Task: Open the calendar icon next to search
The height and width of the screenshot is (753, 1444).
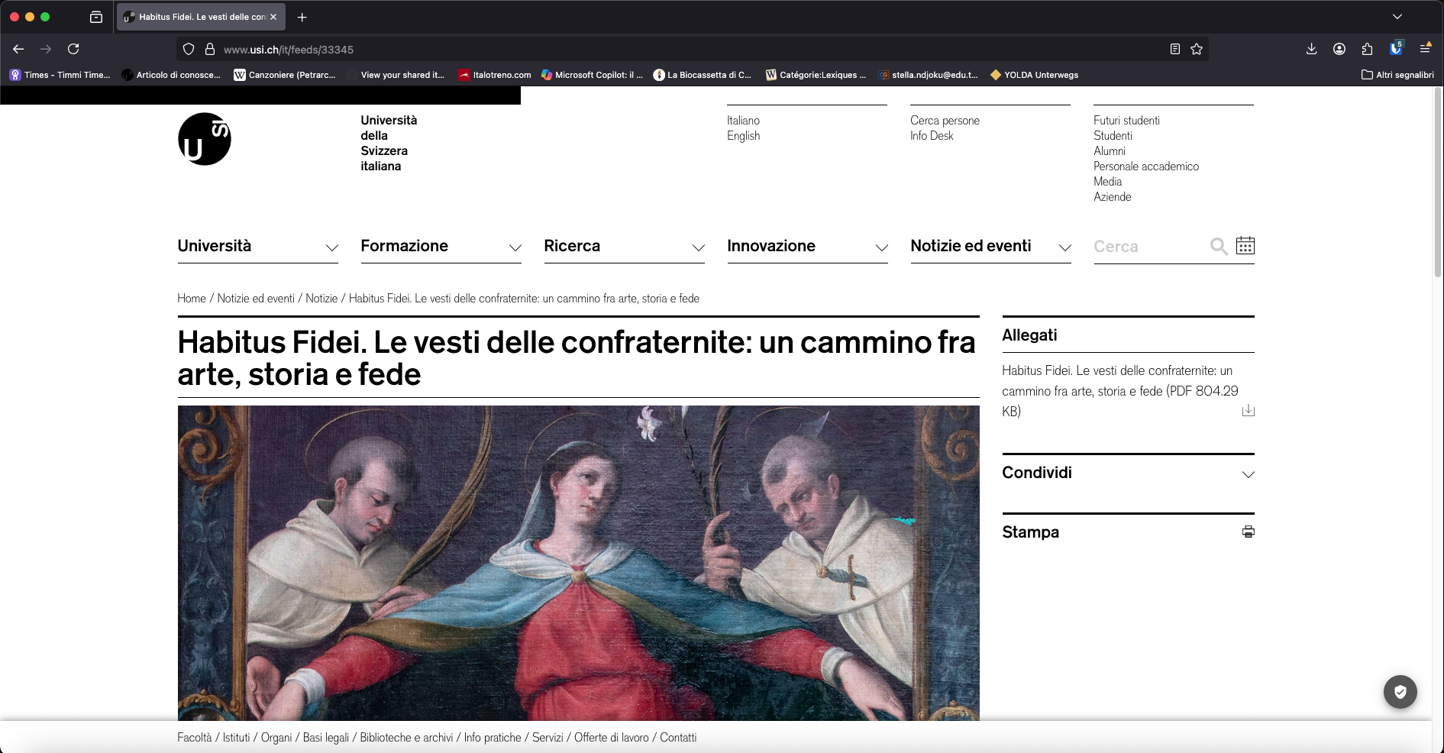Action: point(1245,246)
